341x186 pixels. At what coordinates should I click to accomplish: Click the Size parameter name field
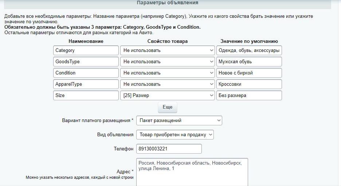[86, 96]
